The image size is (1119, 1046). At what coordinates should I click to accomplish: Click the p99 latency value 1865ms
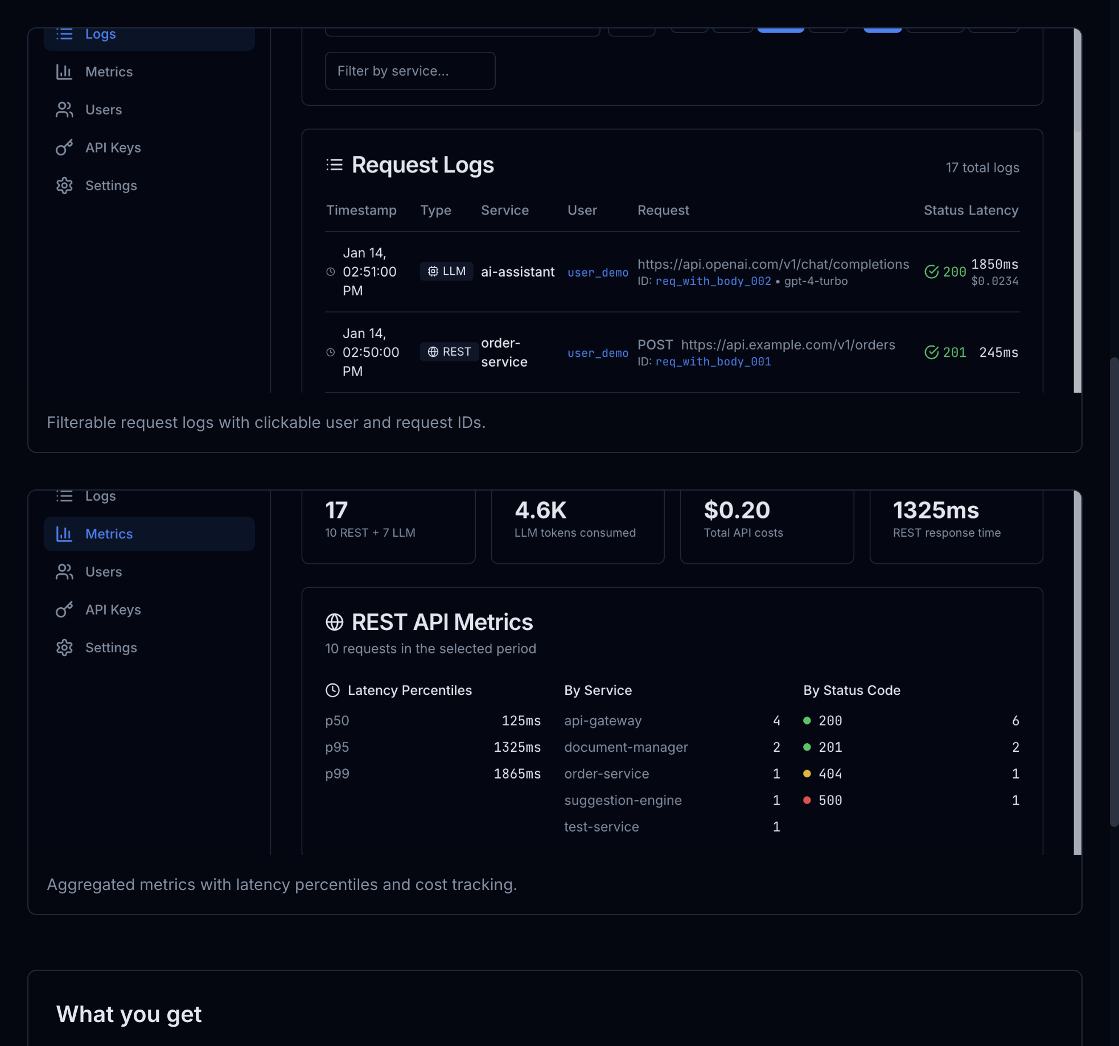(x=517, y=774)
